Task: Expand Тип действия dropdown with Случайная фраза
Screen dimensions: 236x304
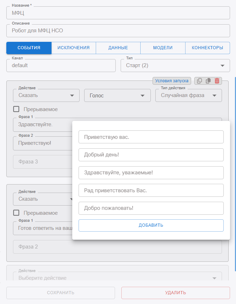Action: point(188,95)
